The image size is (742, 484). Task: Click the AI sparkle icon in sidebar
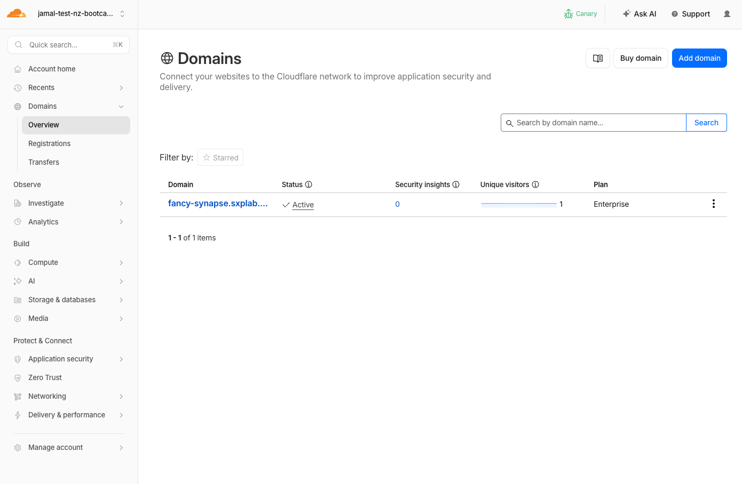pyautogui.click(x=18, y=281)
